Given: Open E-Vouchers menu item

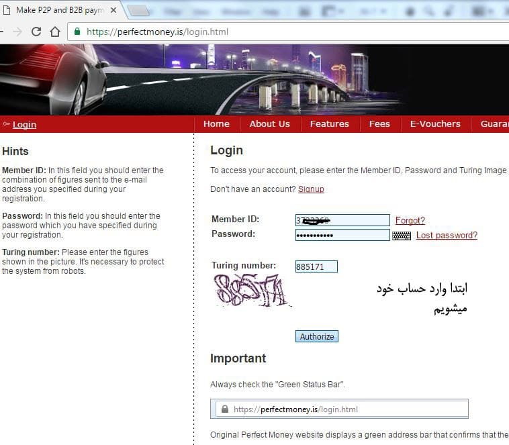Looking at the screenshot, I should click(x=435, y=123).
